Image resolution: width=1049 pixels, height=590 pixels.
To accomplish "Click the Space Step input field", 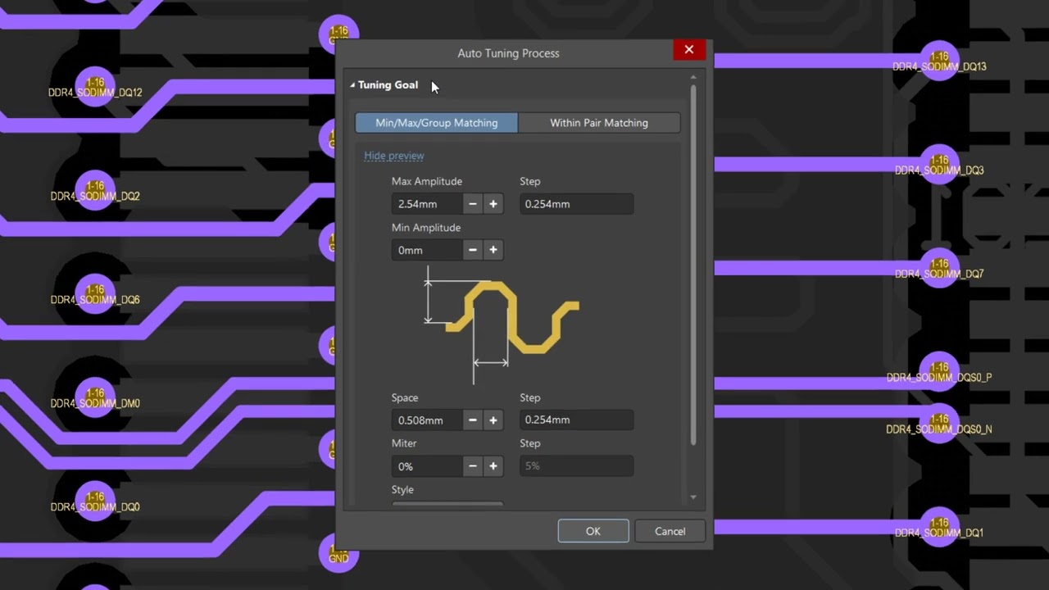I will 576,420.
